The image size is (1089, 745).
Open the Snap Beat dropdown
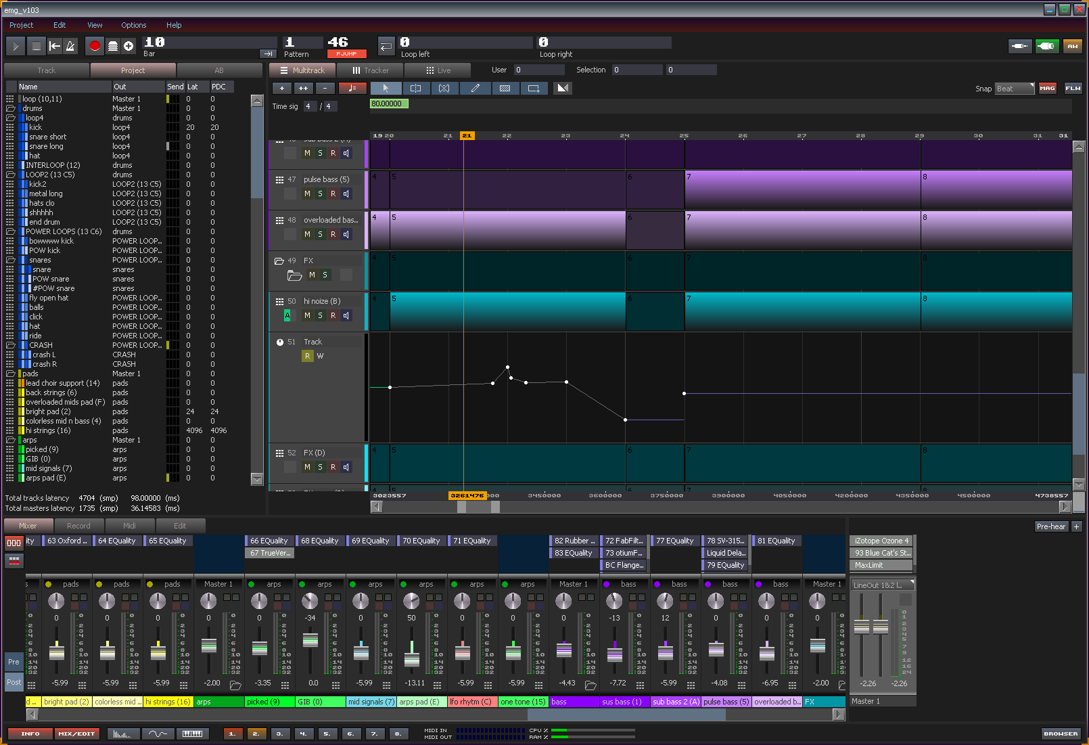tap(1015, 89)
